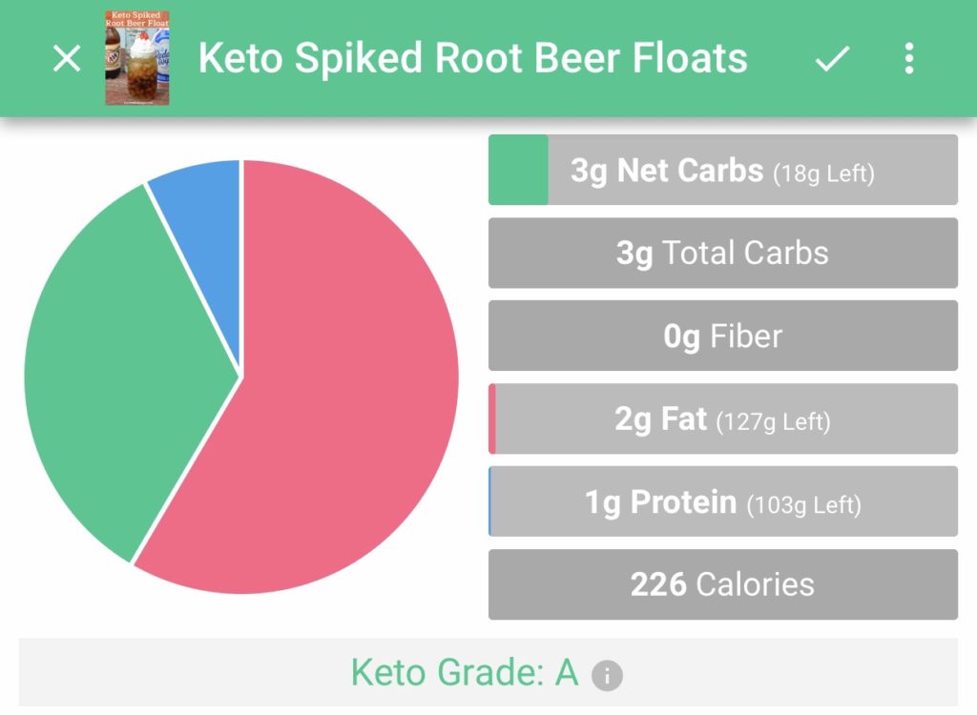Viewport: 977px width, 715px height.
Task: Click the Keto Grade: A text
Action: point(465,673)
